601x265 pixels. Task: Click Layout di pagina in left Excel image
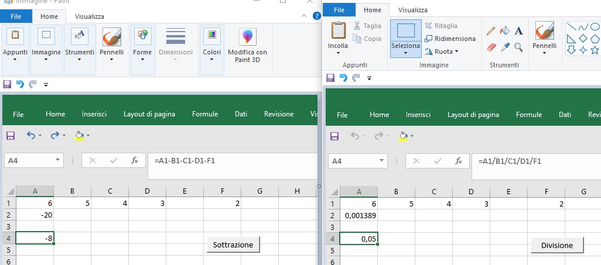149,113
